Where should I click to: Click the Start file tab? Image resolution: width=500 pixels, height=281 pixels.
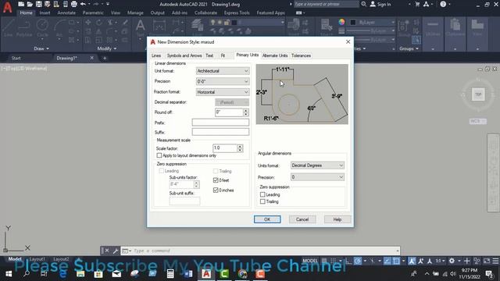tap(16, 58)
